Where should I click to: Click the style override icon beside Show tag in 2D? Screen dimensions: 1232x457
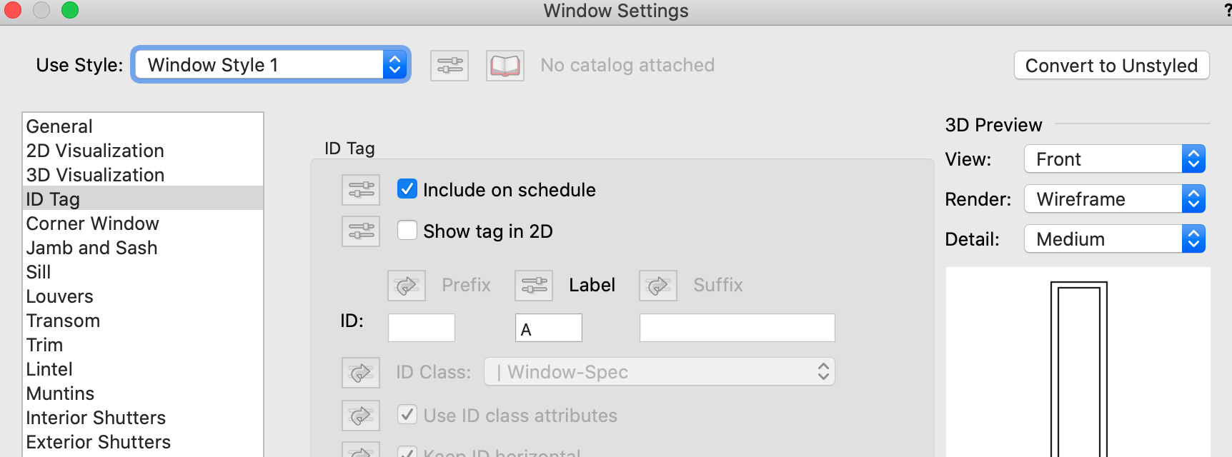(x=360, y=231)
